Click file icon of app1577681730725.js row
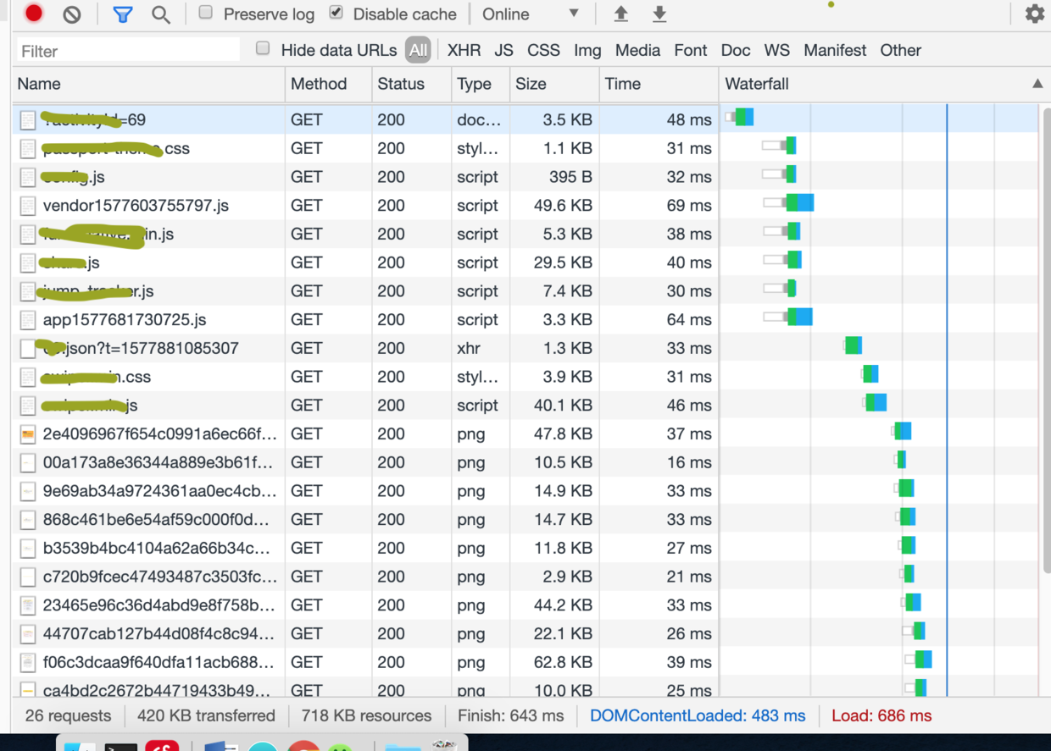 click(28, 320)
